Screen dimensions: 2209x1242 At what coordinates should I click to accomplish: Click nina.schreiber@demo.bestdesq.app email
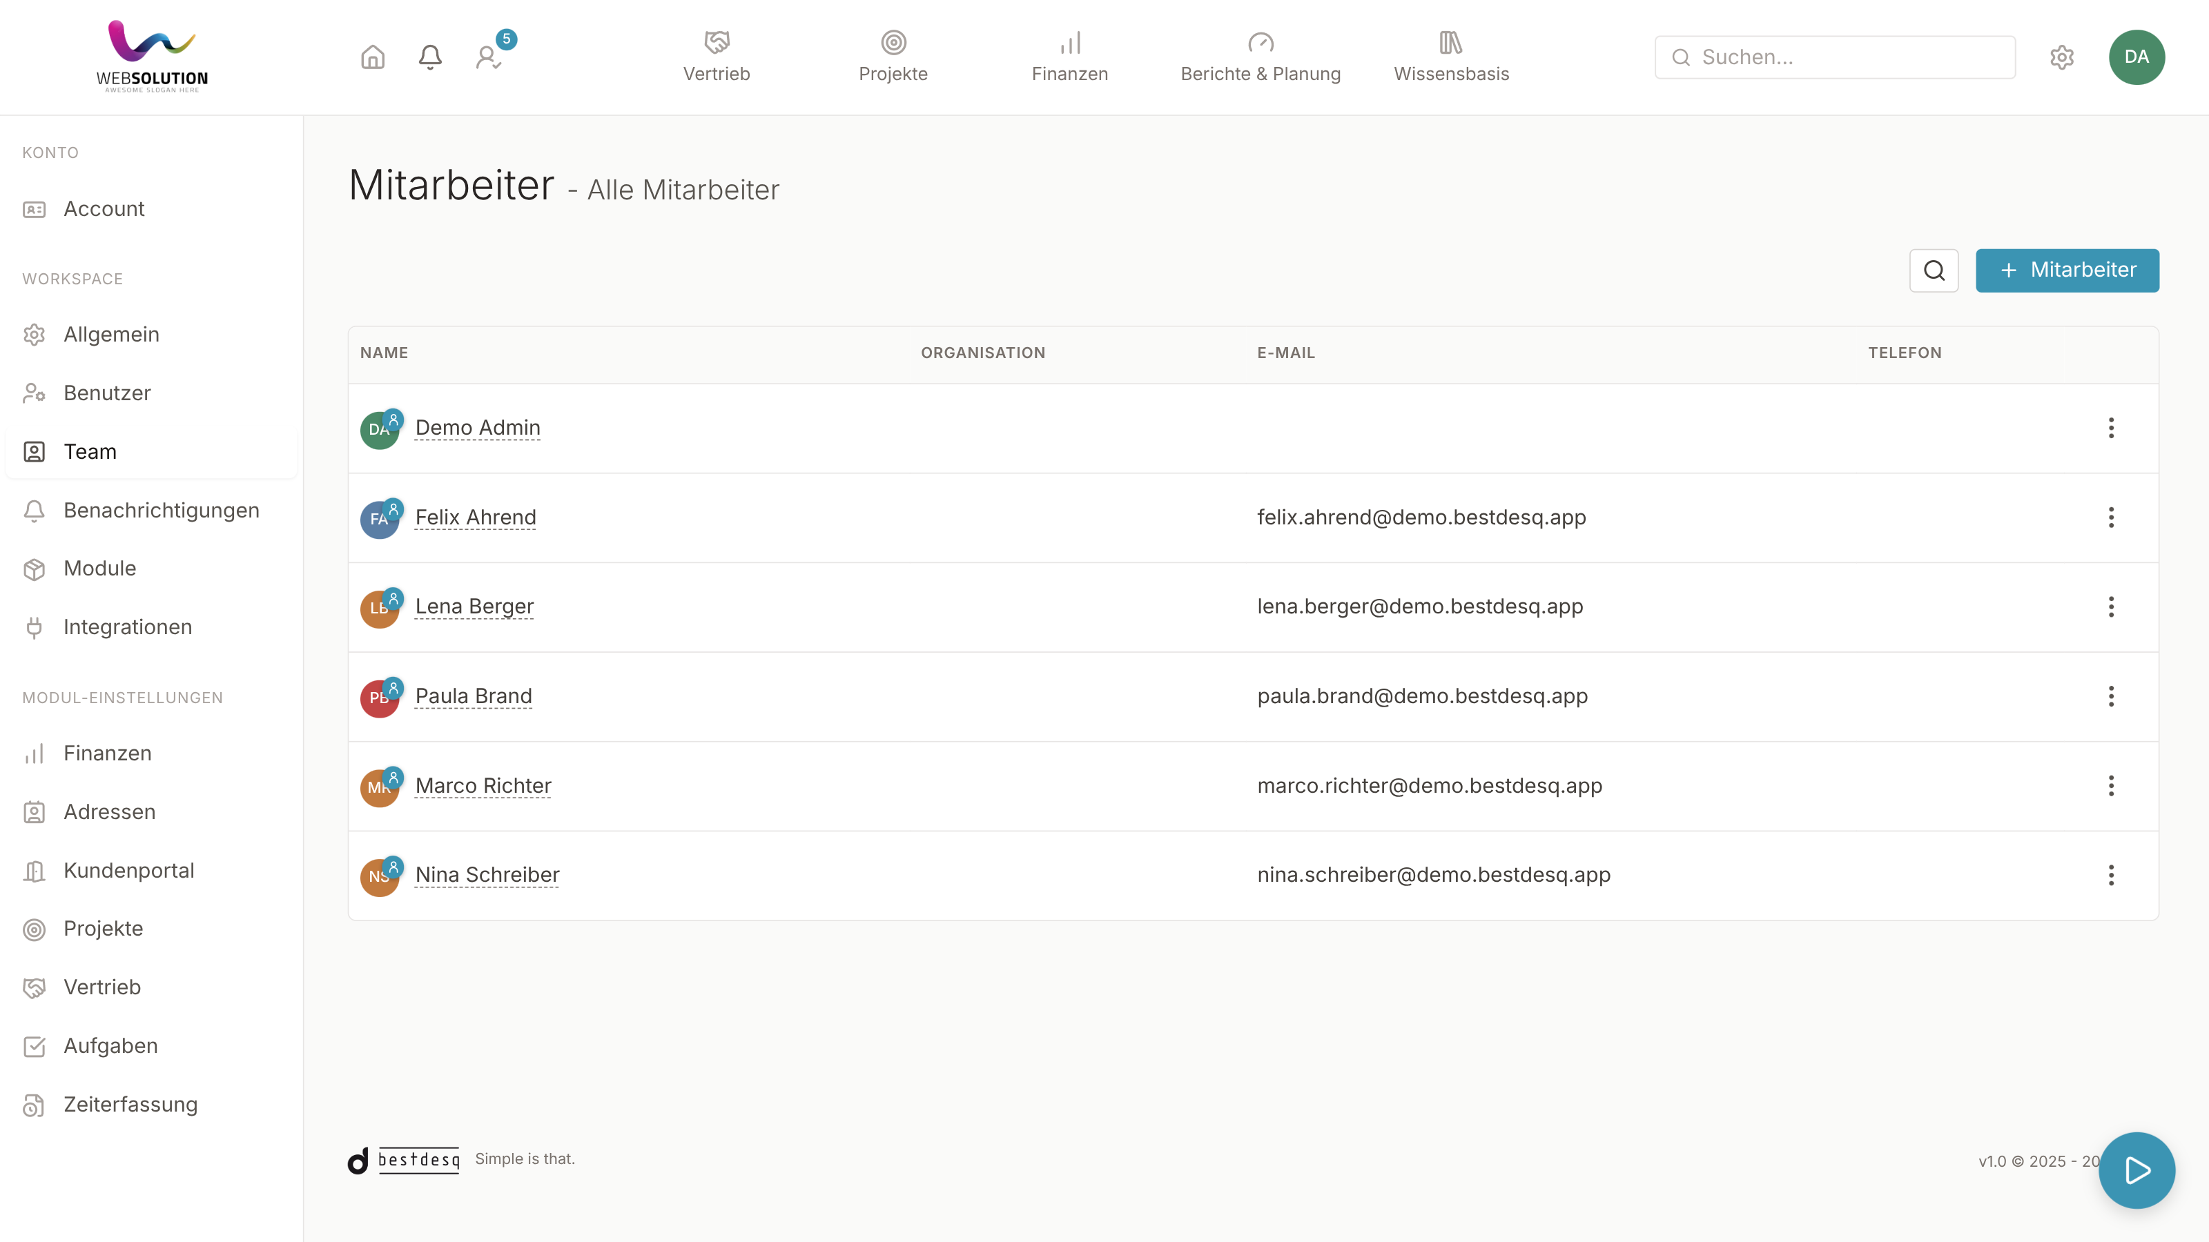pos(1434,875)
